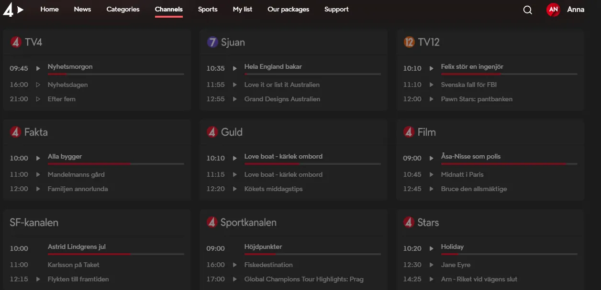
Task: Open the program Åsa-Nisse som polis
Action: coord(471,156)
